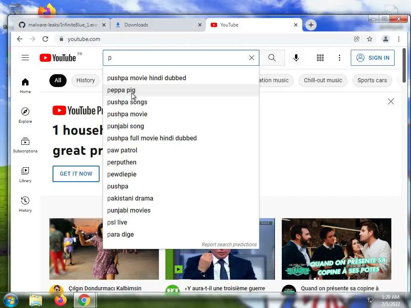Screen dimensions: 411x308
Task: Switch to the Downloads tab
Action: [x=157, y=25]
